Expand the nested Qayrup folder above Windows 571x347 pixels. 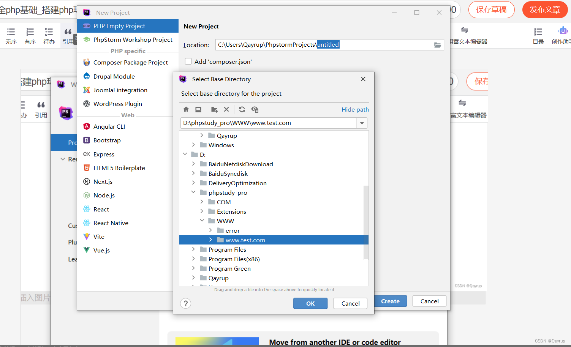tap(202, 135)
